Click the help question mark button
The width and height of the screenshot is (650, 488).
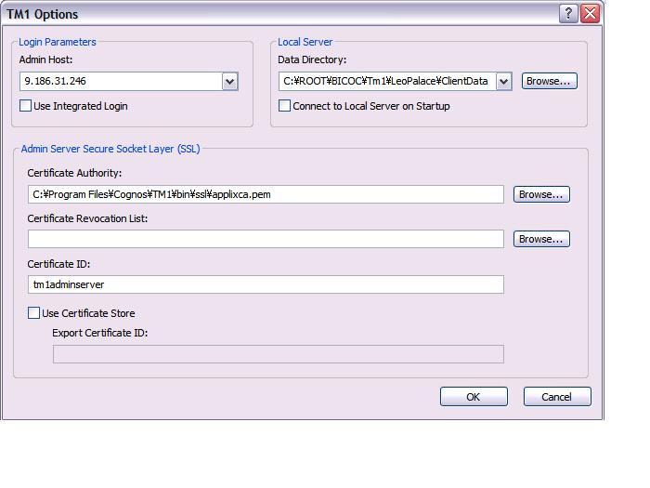(569, 14)
